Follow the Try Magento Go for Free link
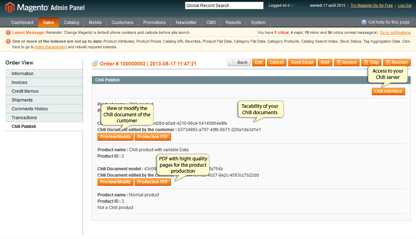 point(372,5)
